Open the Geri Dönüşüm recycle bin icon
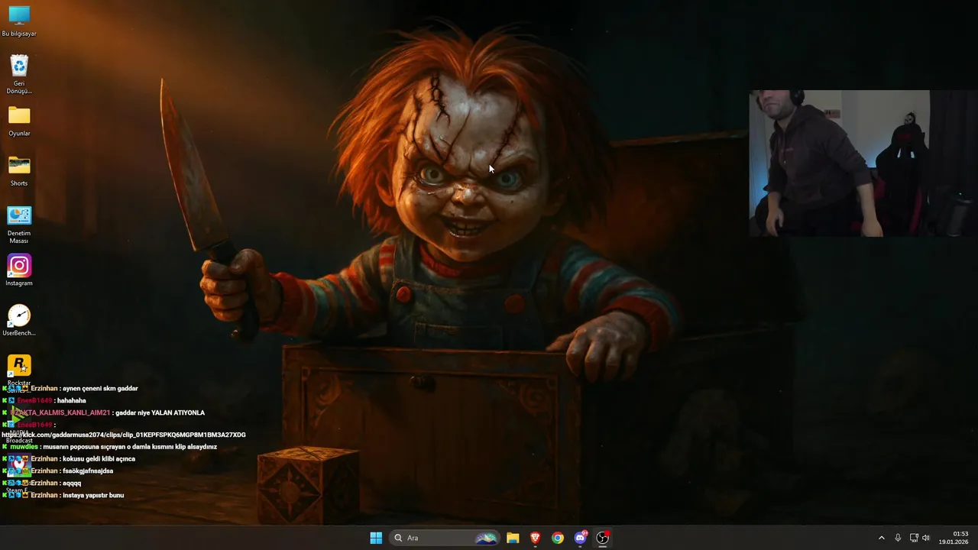Image resolution: width=978 pixels, height=550 pixels. (x=19, y=74)
